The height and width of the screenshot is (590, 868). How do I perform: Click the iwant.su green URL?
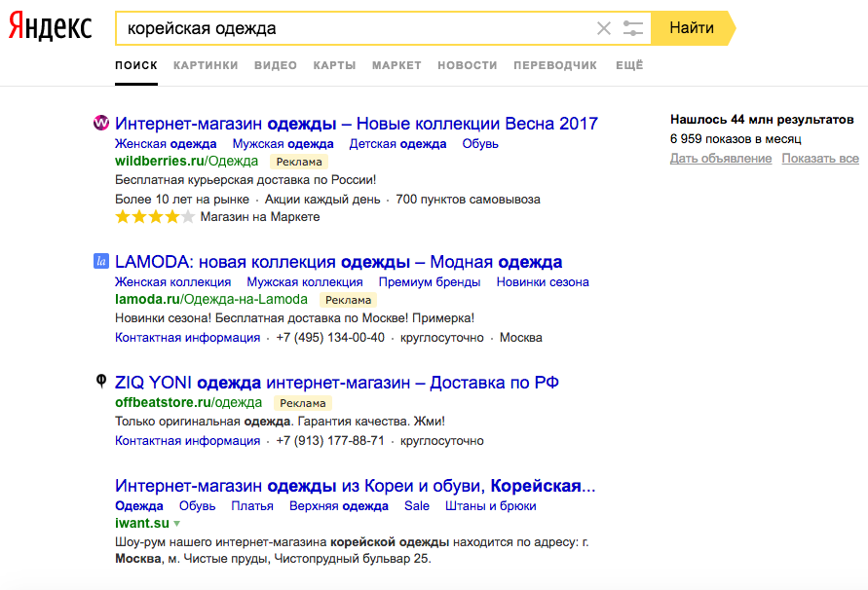click(142, 523)
